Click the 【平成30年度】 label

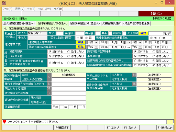(162, 19)
